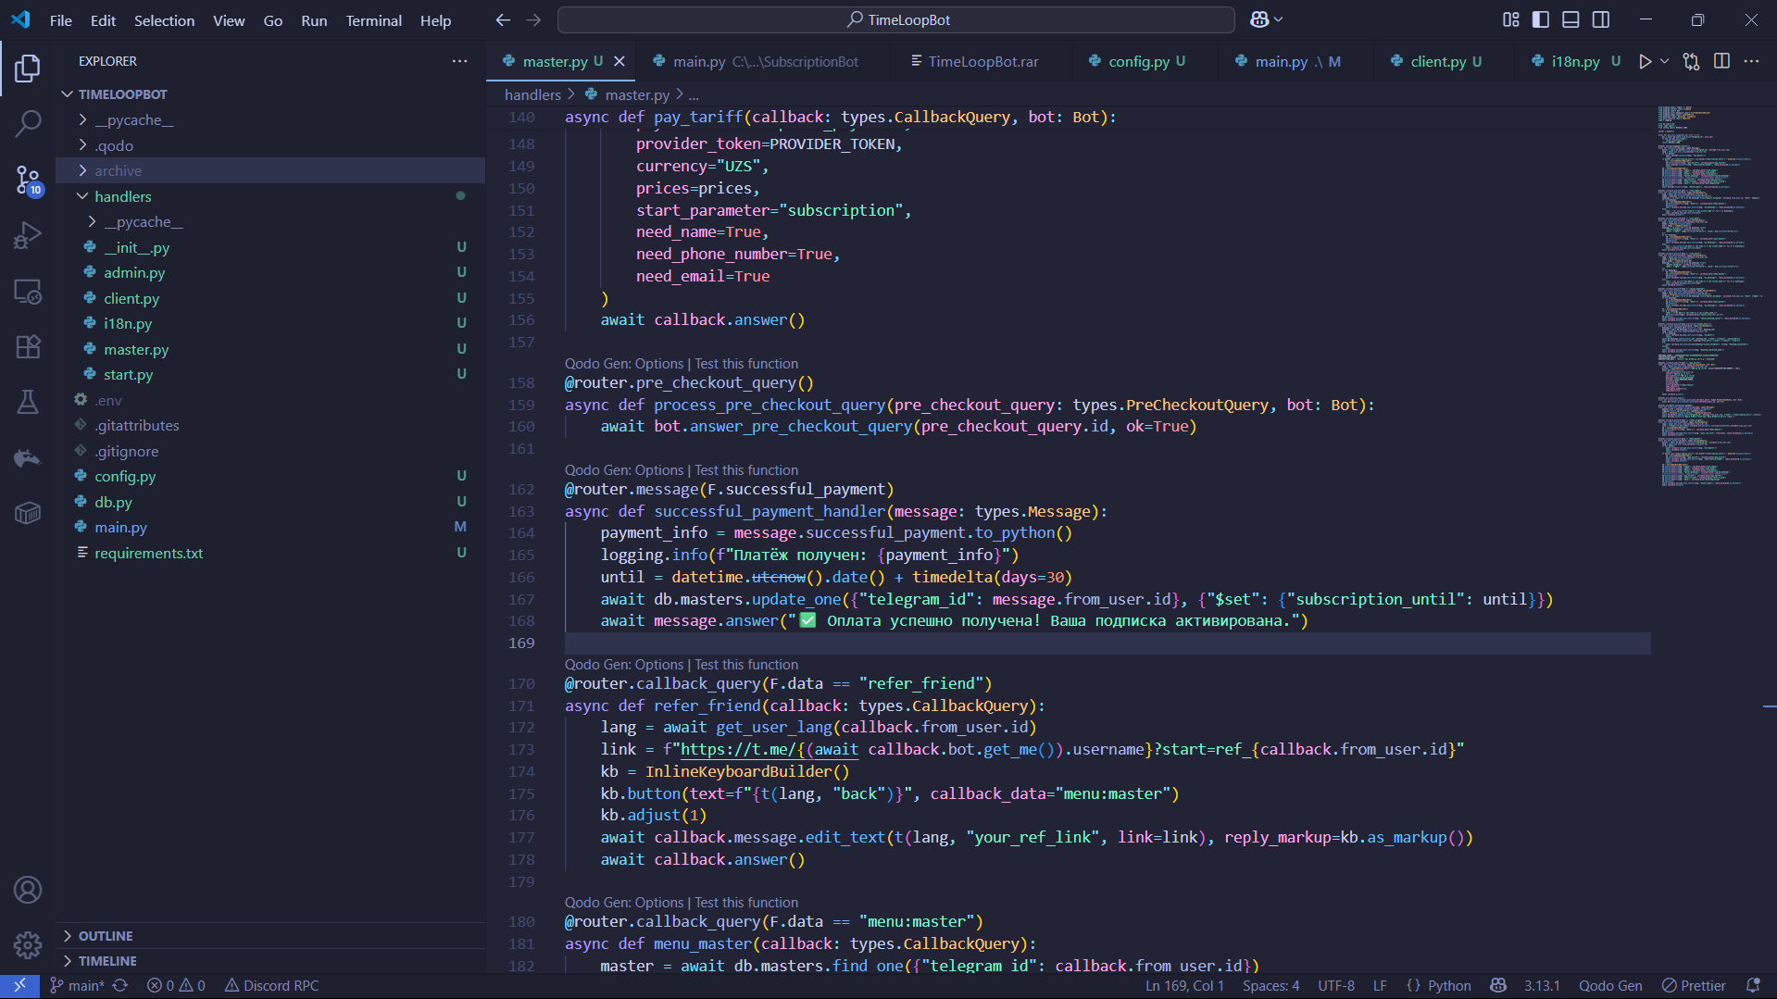The height and width of the screenshot is (999, 1777).
Task: Expand the OUTLINE section
Action: click(106, 936)
